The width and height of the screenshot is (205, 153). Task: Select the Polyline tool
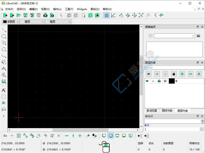[x=4, y=56]
